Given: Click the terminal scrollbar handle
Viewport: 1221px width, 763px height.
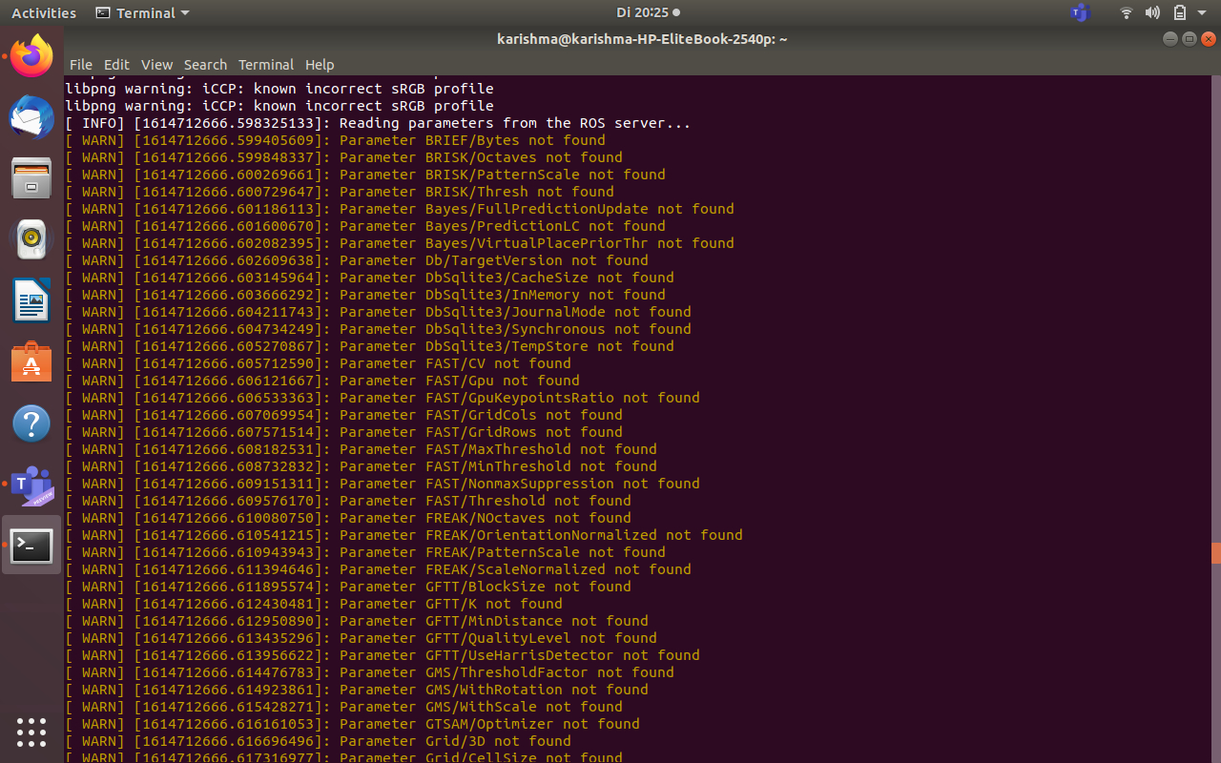Looking at the screenshot, I should 1215,553.
